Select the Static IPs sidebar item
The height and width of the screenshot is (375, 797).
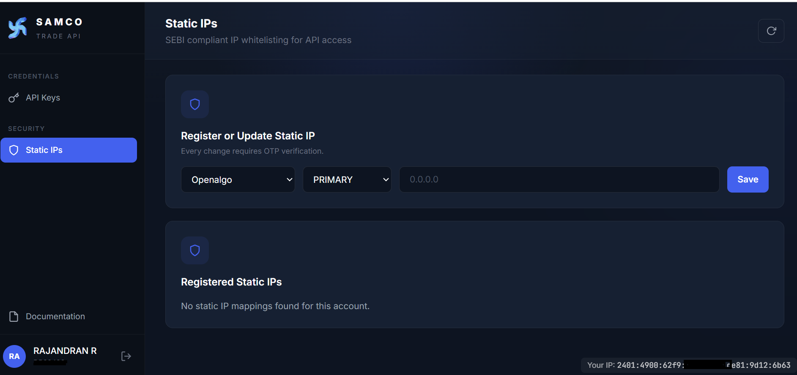68,150
